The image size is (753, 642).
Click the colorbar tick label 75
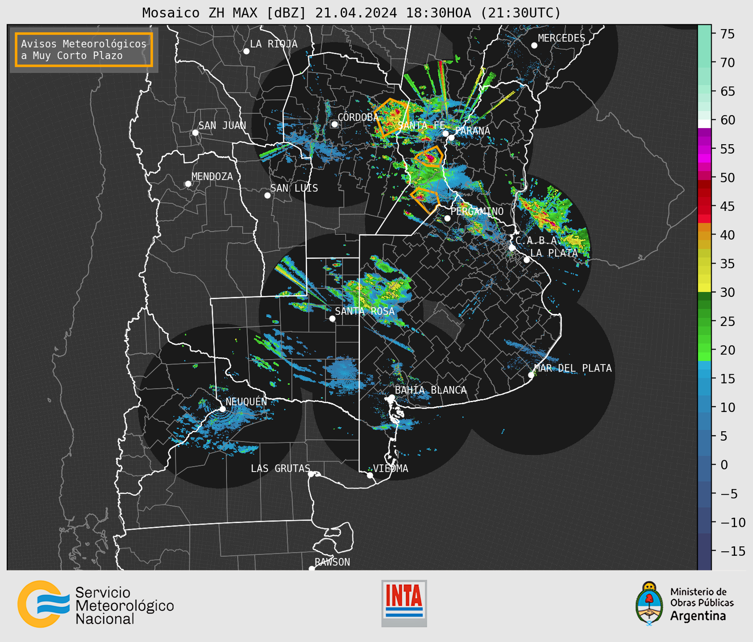727,34
